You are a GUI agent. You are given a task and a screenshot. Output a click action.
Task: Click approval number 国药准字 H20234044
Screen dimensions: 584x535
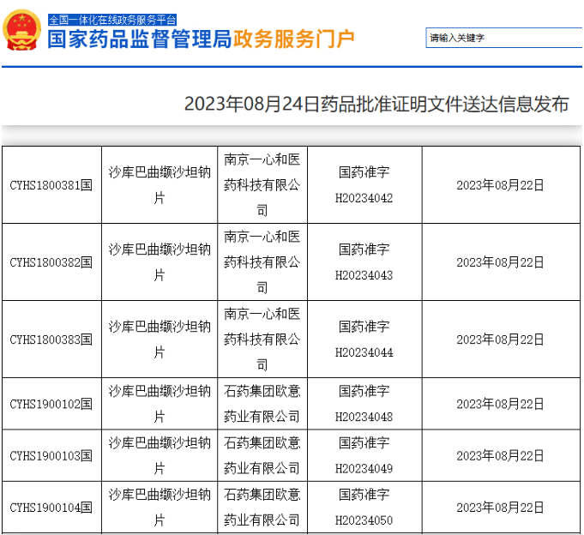[x=364, y=340]
